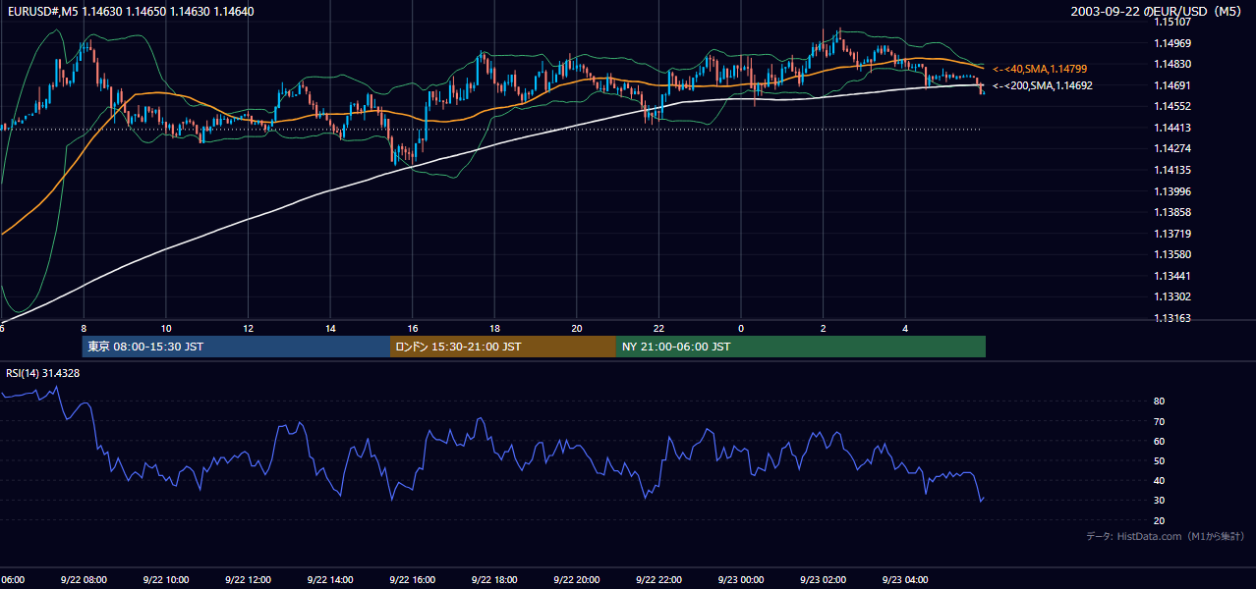
Task: Click the 9/22 12:00 time label
Action: pyautogui.click(x=247, y=580)
